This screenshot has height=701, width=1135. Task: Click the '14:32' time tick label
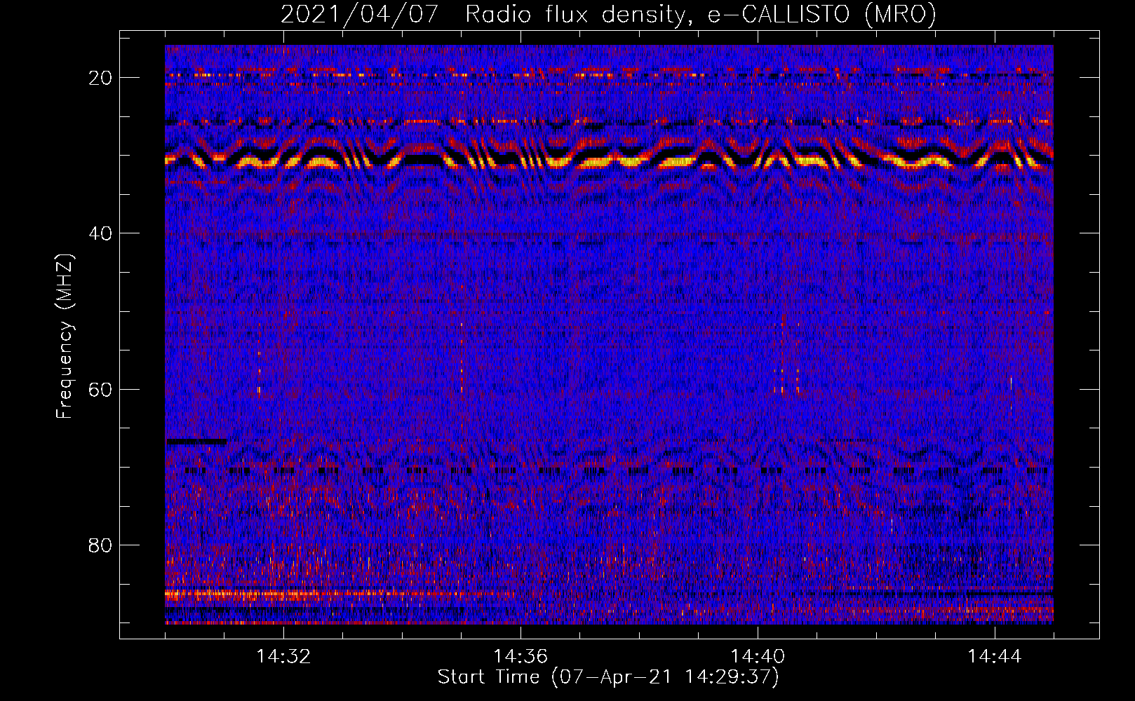(x=283, y=657)
